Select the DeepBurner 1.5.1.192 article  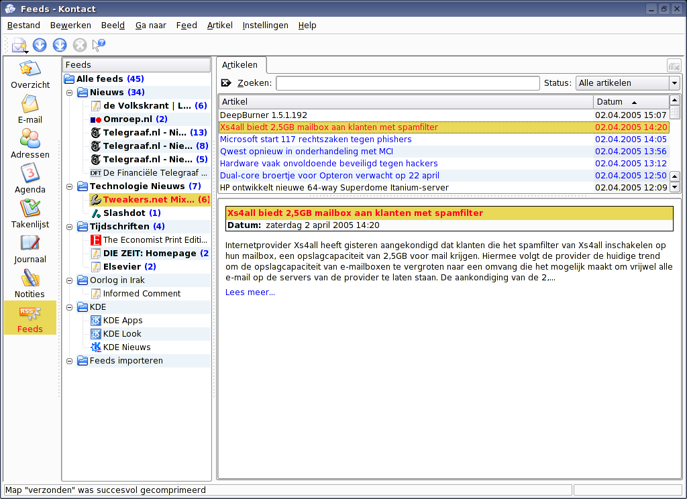click(x=443, y=115)
